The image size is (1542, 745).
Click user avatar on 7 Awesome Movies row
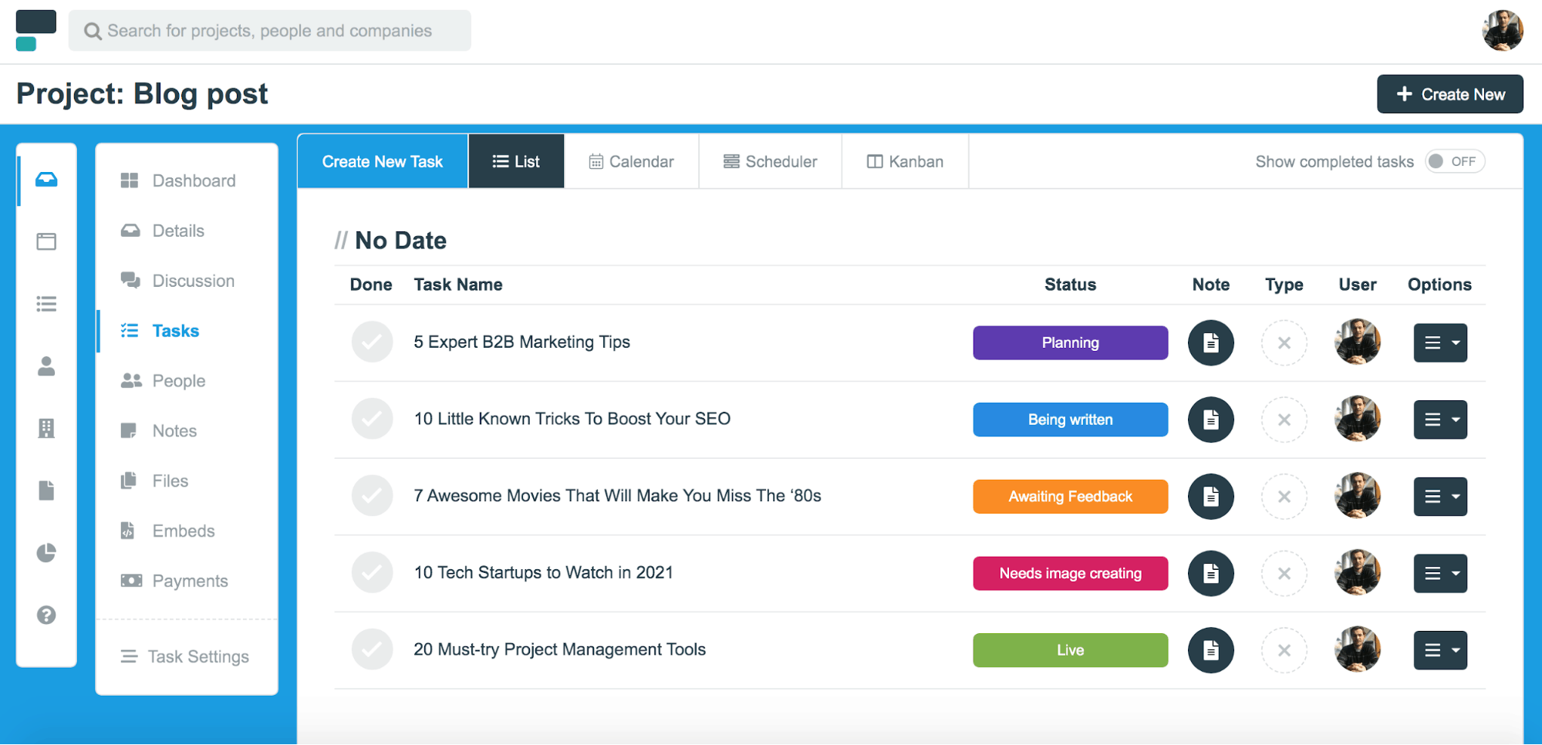(1357, 496)
